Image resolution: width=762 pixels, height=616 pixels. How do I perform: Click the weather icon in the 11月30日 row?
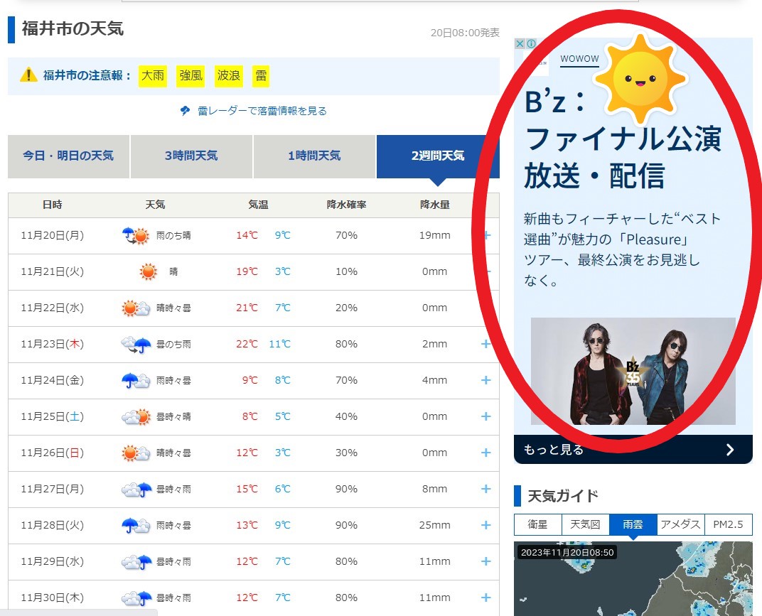[136, 598]
